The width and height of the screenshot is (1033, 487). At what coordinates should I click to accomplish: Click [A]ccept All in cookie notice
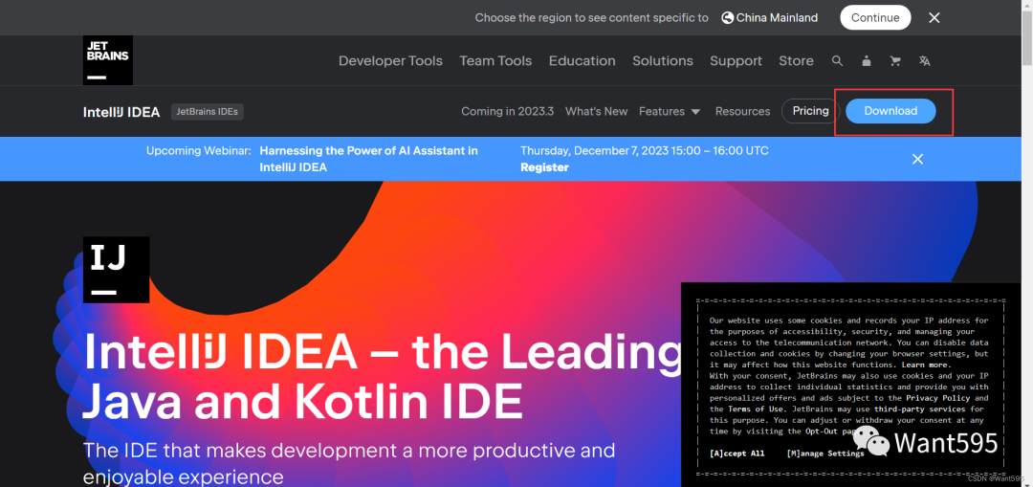tap(737, 454)
